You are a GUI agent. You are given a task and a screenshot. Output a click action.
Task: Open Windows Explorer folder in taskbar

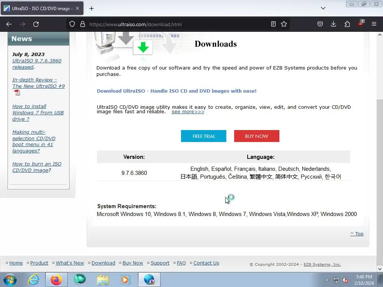(103, 280)
